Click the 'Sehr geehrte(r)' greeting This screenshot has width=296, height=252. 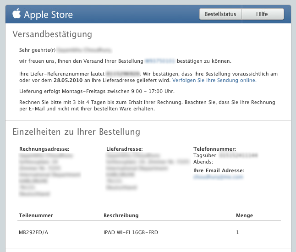(38, 50)
